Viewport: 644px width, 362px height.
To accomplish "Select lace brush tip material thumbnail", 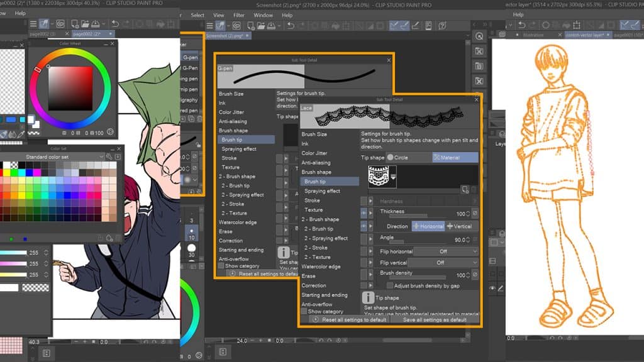I will 382,177.
